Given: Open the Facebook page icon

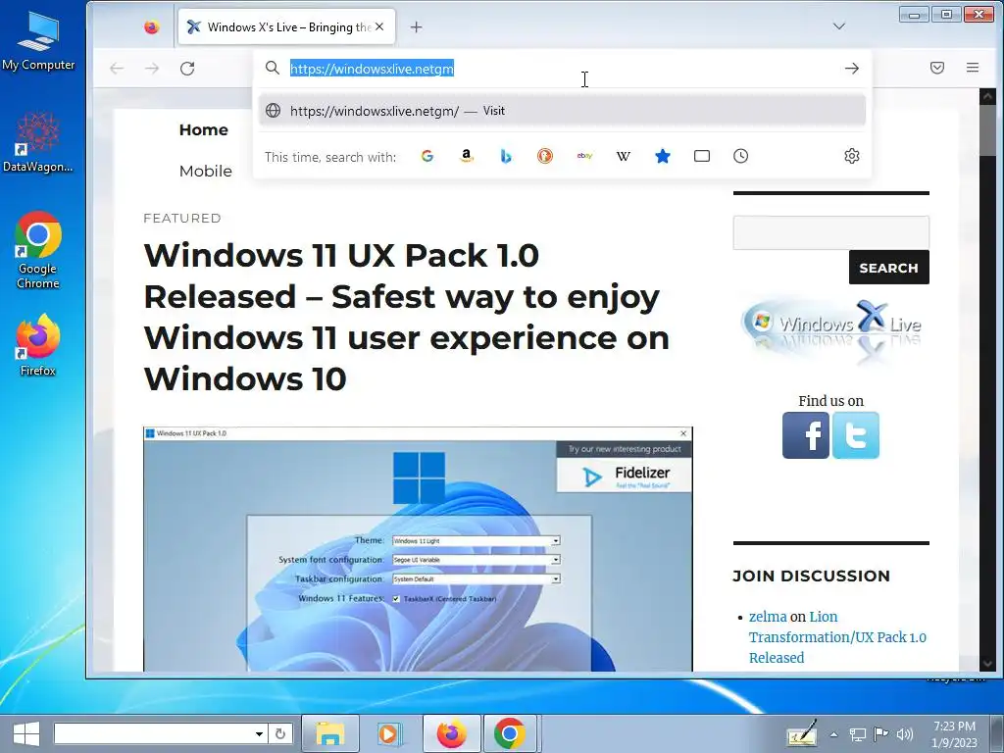Looking at the screenshot, I should 806,435.
